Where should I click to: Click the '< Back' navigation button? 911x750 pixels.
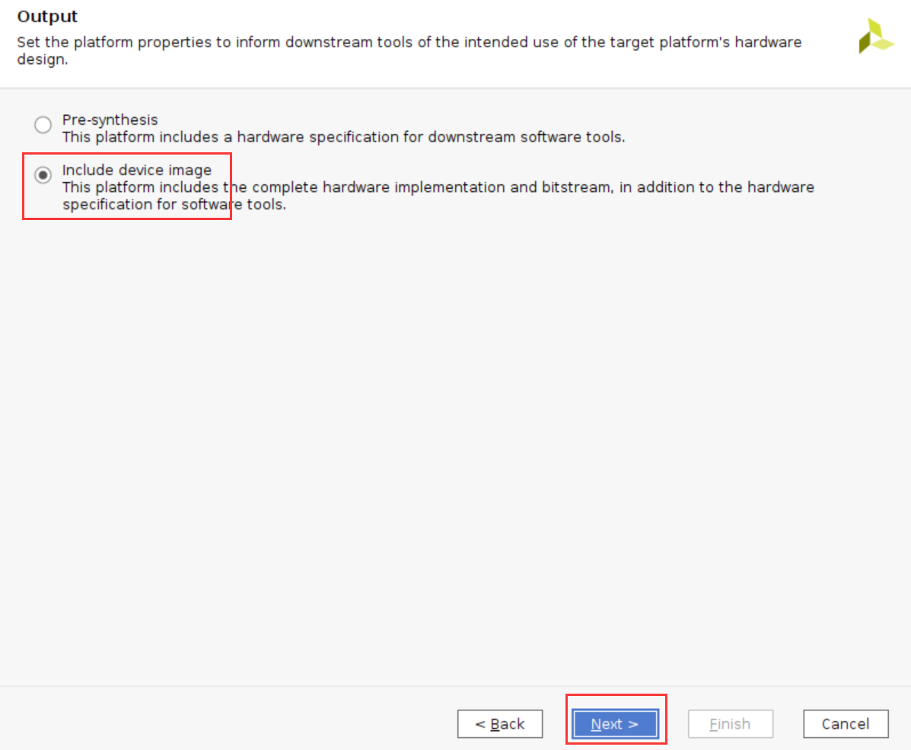[500, 724]
